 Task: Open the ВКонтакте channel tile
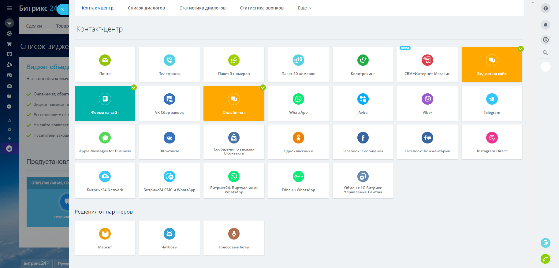click(x=170, y=142)
